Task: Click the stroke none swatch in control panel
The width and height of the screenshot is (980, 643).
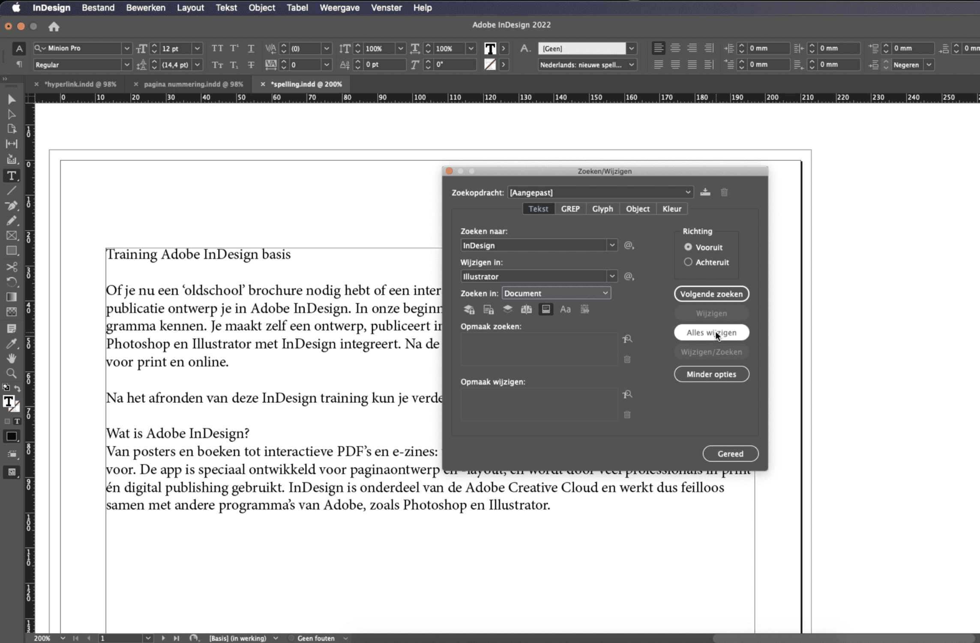Action: [490, 65]
